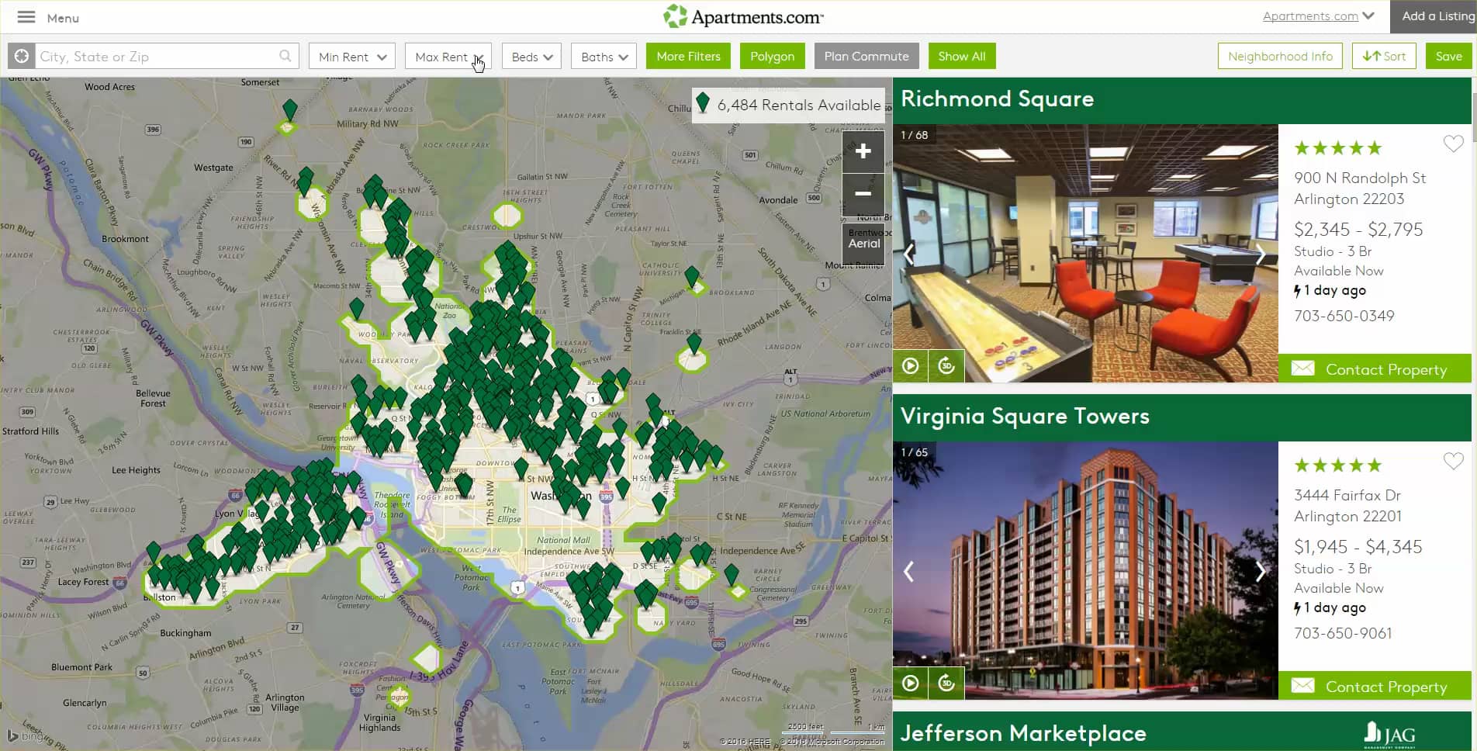Favorite Virginia Square Towers with heart icon
Viewport: 1477px width, 751px height.
click(1453, 461)
